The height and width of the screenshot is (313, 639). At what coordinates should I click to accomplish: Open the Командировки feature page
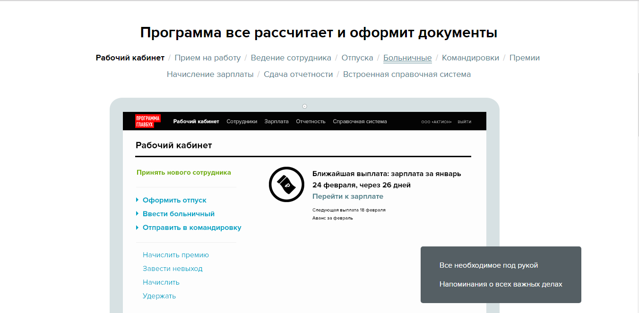(x=470, y=58)
